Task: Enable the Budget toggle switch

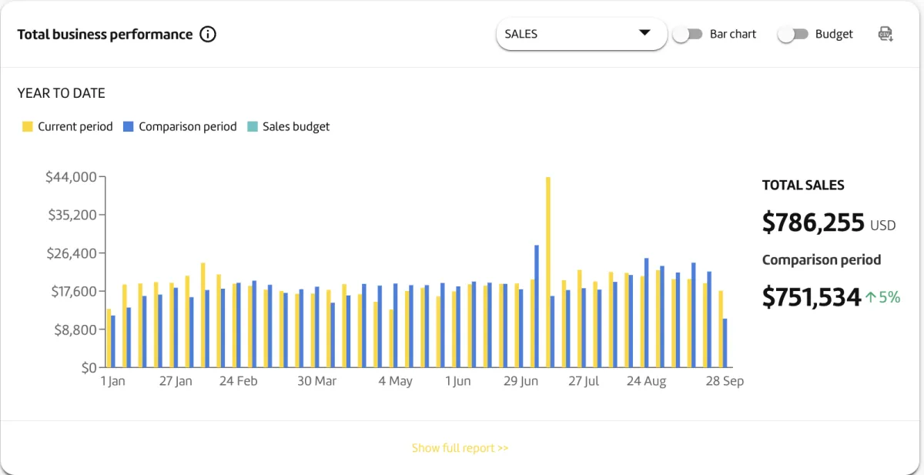Action: pos(792,35)
